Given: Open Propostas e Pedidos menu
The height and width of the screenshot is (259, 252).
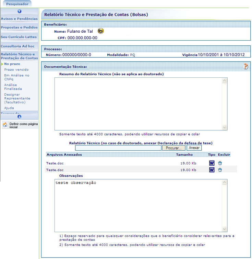Looking at the screenshot, I should (19, 27).
